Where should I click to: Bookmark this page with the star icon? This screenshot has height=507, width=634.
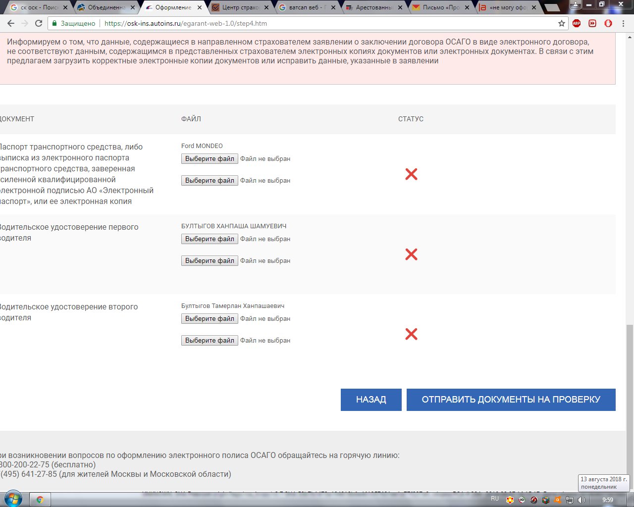pyautogui.click(x=561, y=23)
